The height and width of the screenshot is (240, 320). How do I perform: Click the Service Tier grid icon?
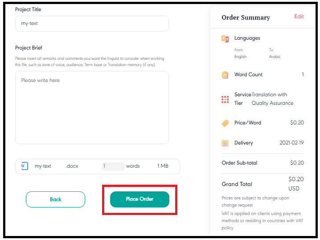pyautogui.click(x=225, y=99)
